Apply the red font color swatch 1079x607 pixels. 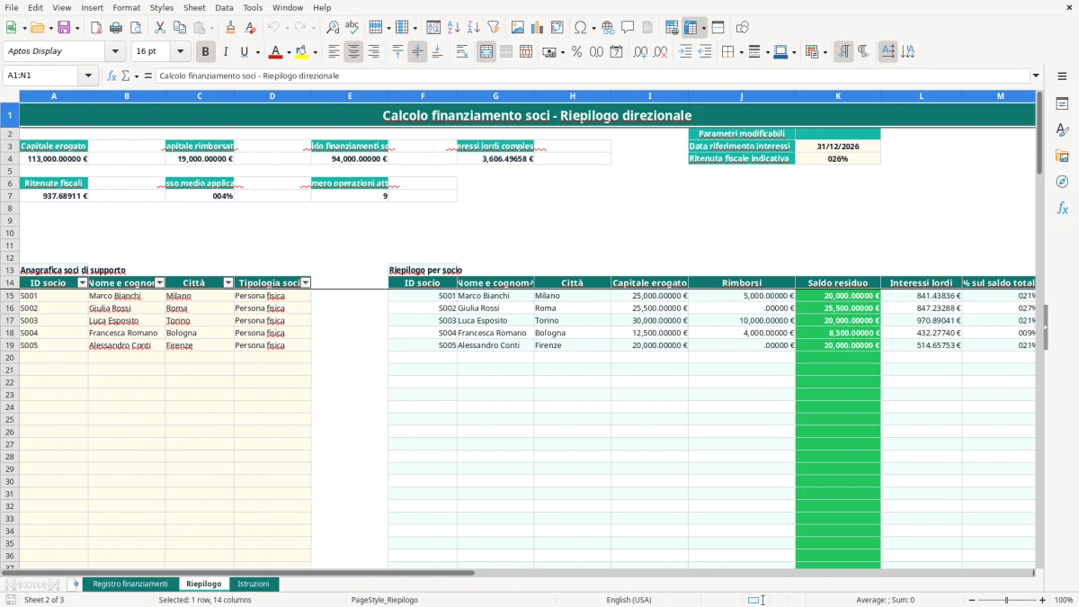pyautogui.click(x=276, y=52)
